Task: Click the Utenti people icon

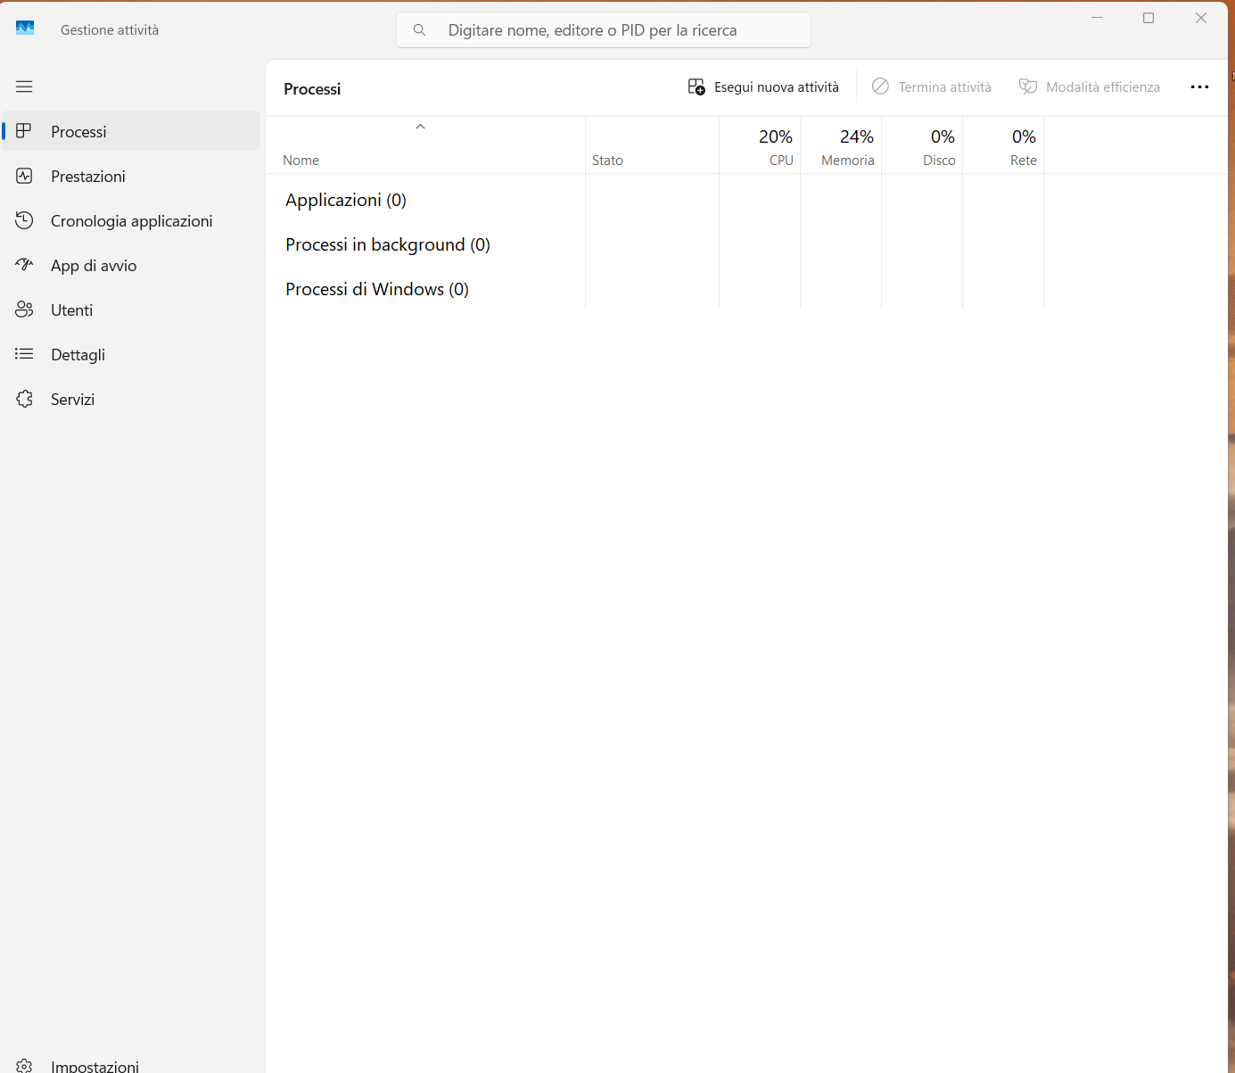Action: pyautogui.click(x=24, y=310)
